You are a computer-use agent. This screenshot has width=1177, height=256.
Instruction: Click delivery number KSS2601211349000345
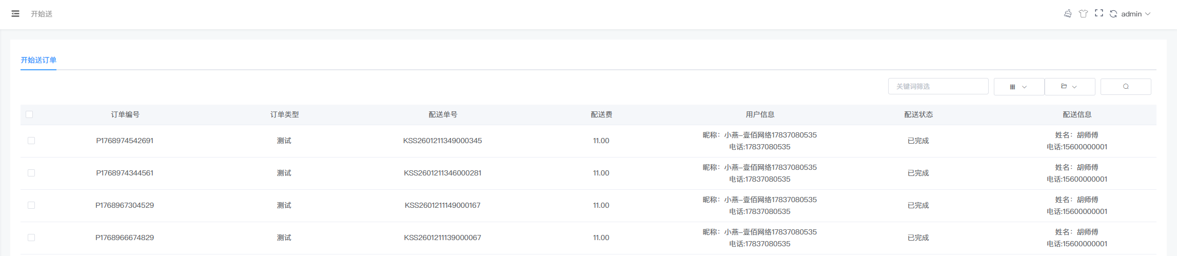point(442,141)
